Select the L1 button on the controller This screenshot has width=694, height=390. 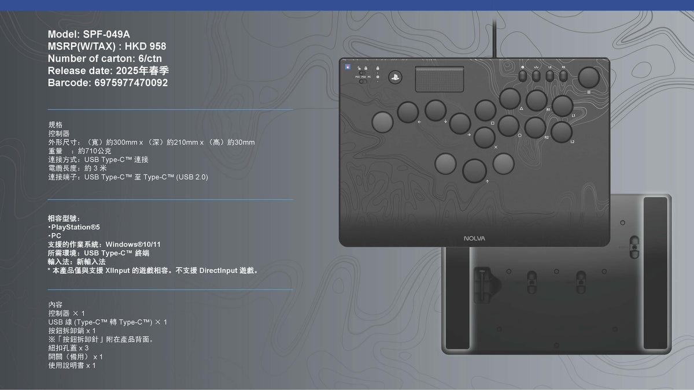click(562, 106)
